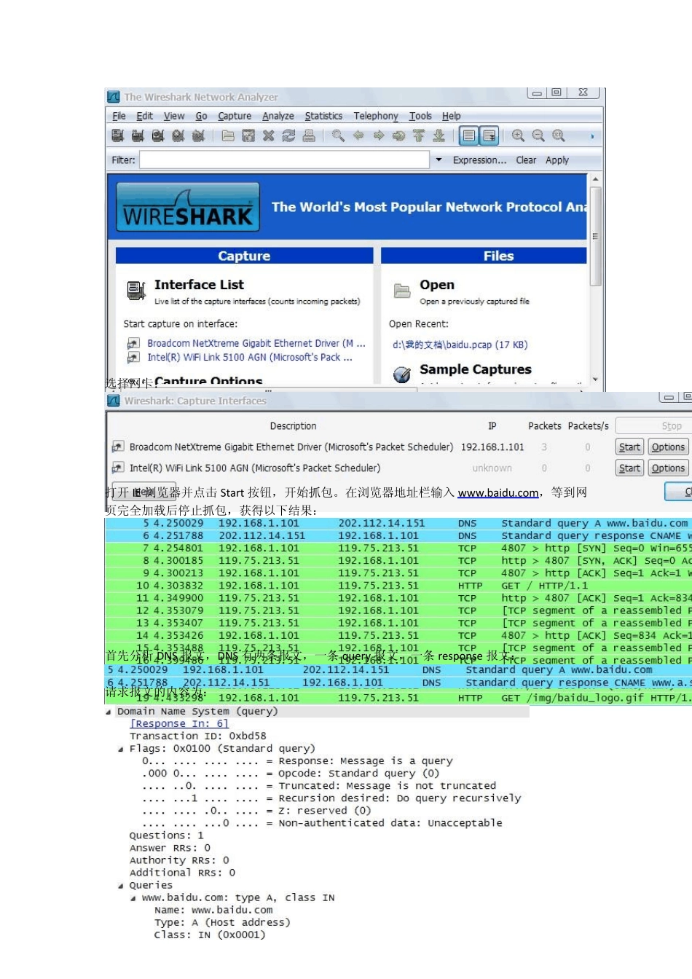692x979 pixels.
Task: Click the www.baidu.com hyperlink in text
Action: 498,493
